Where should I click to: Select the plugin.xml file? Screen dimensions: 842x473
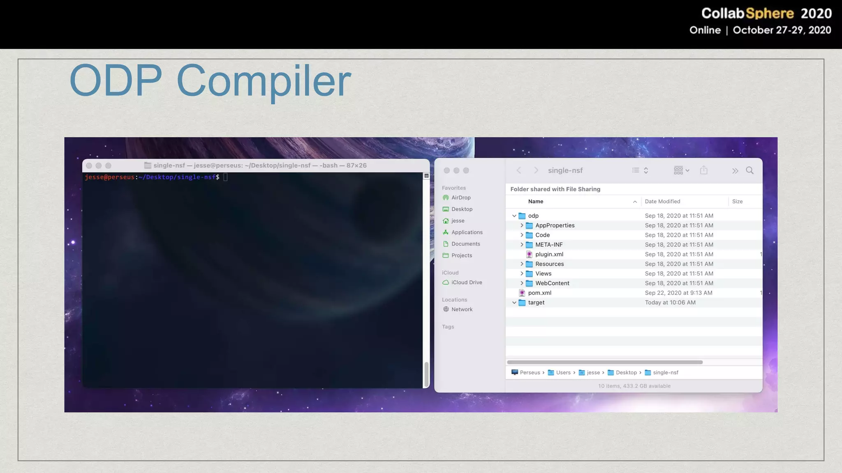coord(549,254)
